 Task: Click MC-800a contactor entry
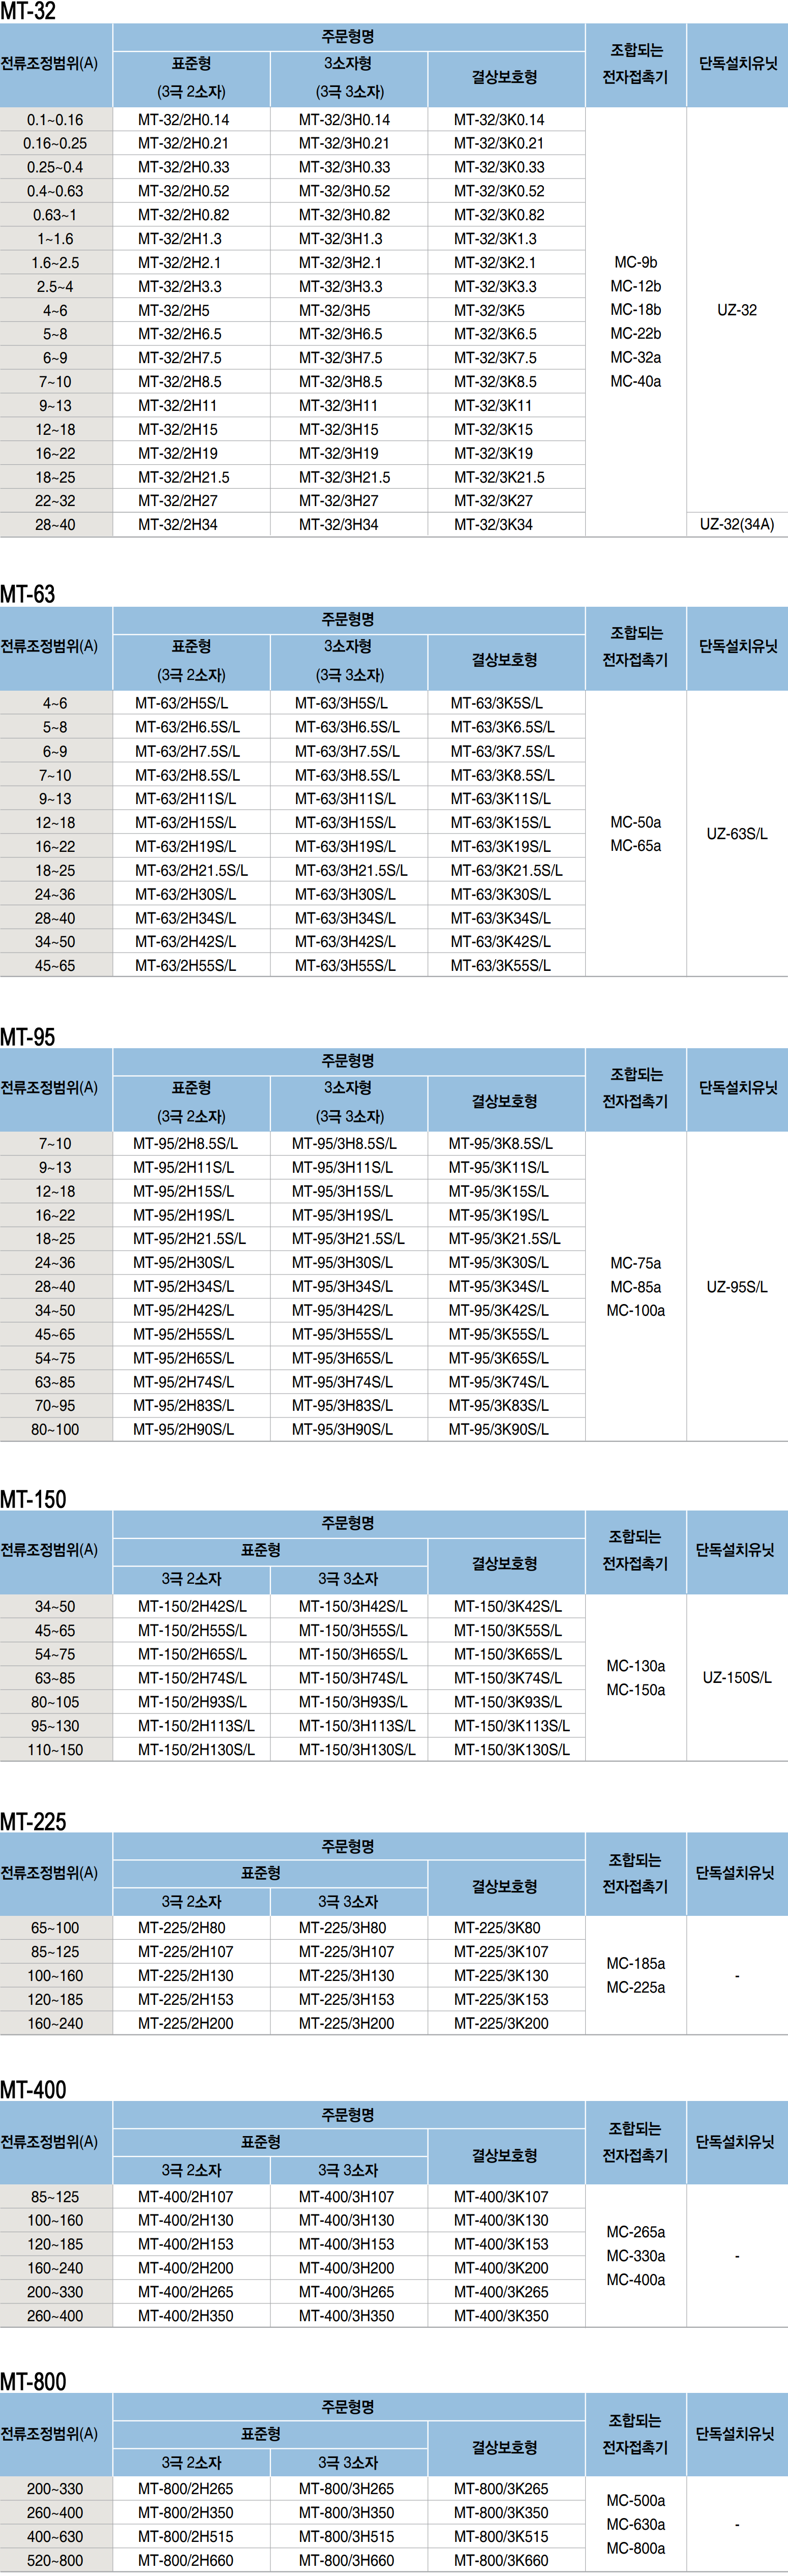coord(636,2549)
